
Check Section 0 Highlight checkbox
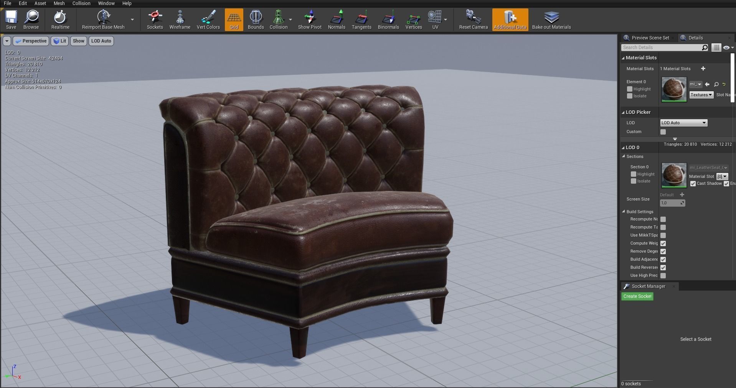634,174
